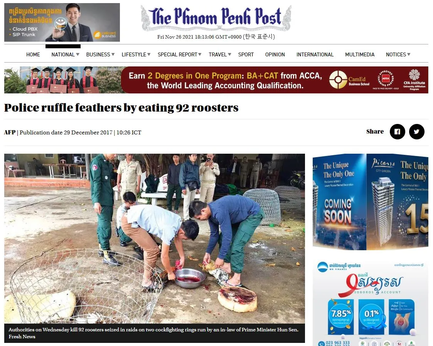The width and height of the screenshot is (433, 346).
Task: Open the MULTIMEDIA section link
Action: coord(359,54)
